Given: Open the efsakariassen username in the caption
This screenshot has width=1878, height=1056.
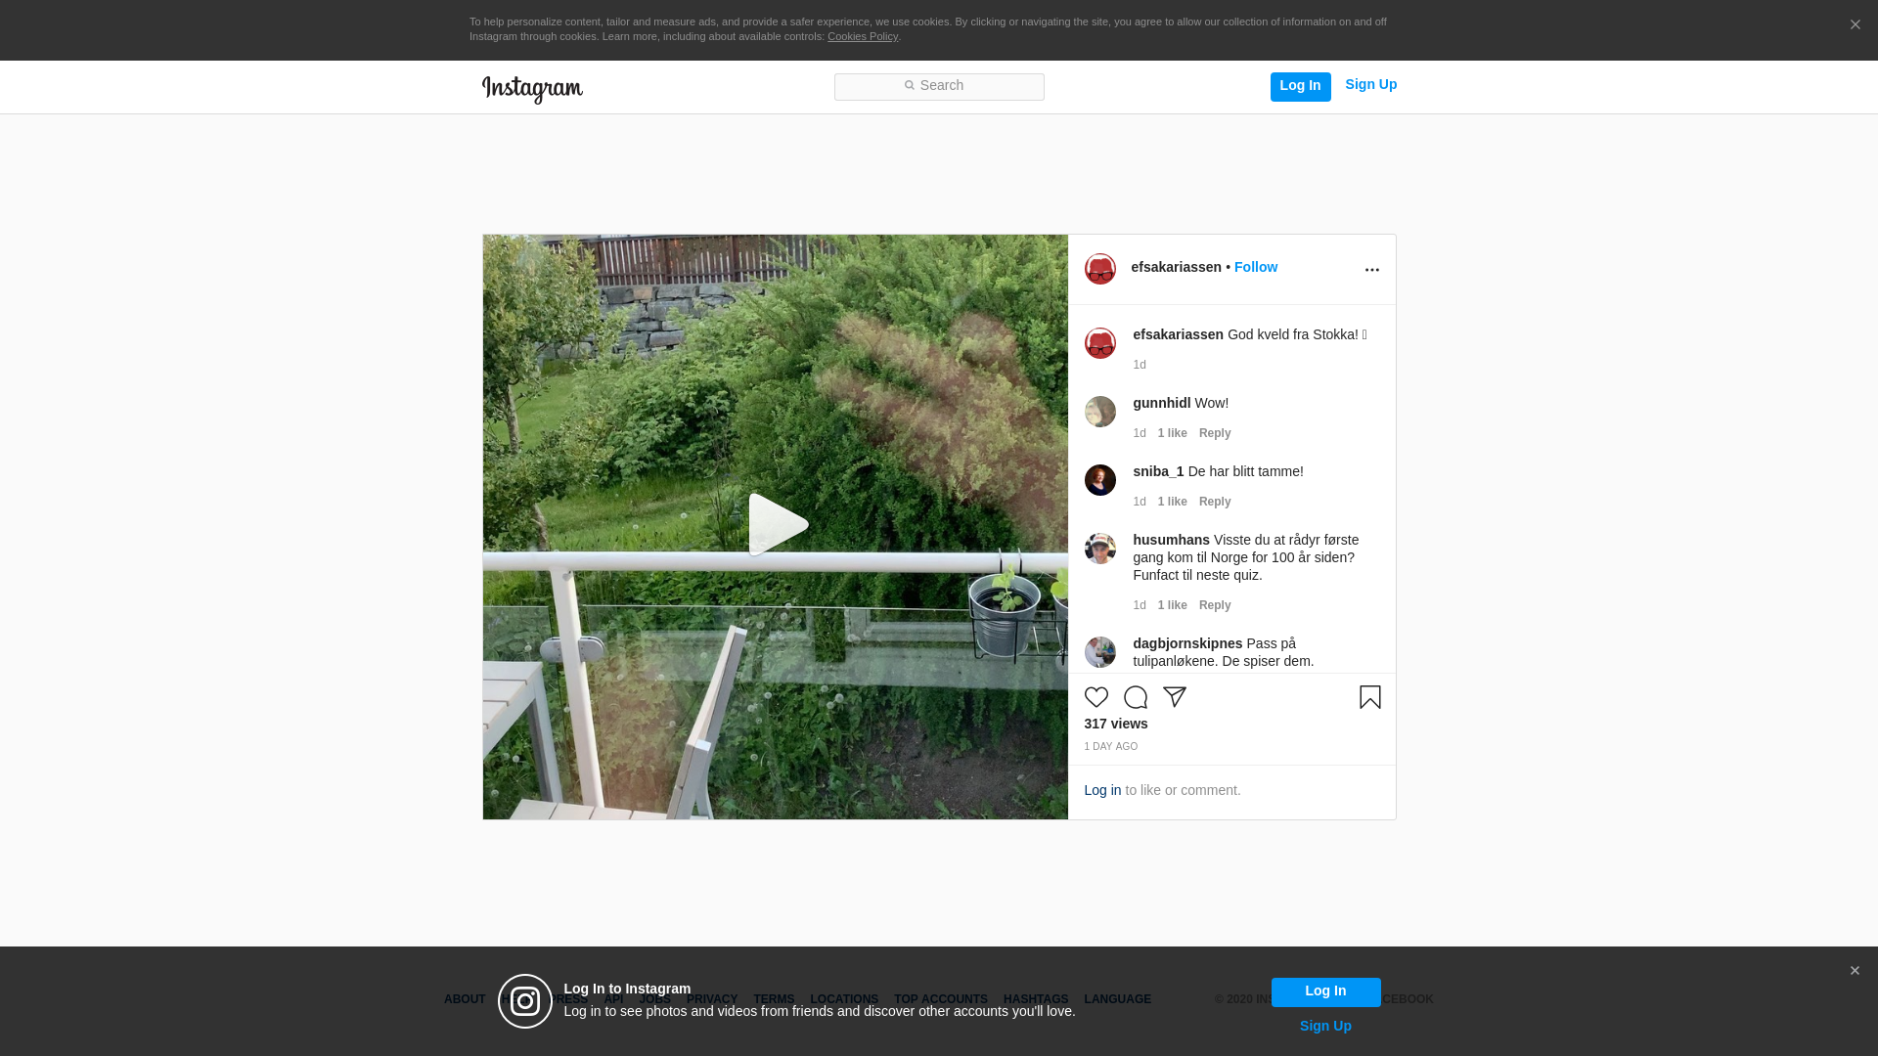Looking at the screenshot, I should point(1178,335).
